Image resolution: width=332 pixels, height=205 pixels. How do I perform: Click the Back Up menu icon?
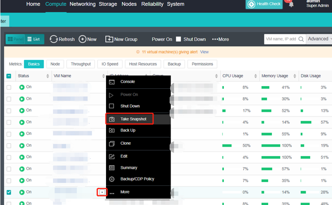(112, 130)
